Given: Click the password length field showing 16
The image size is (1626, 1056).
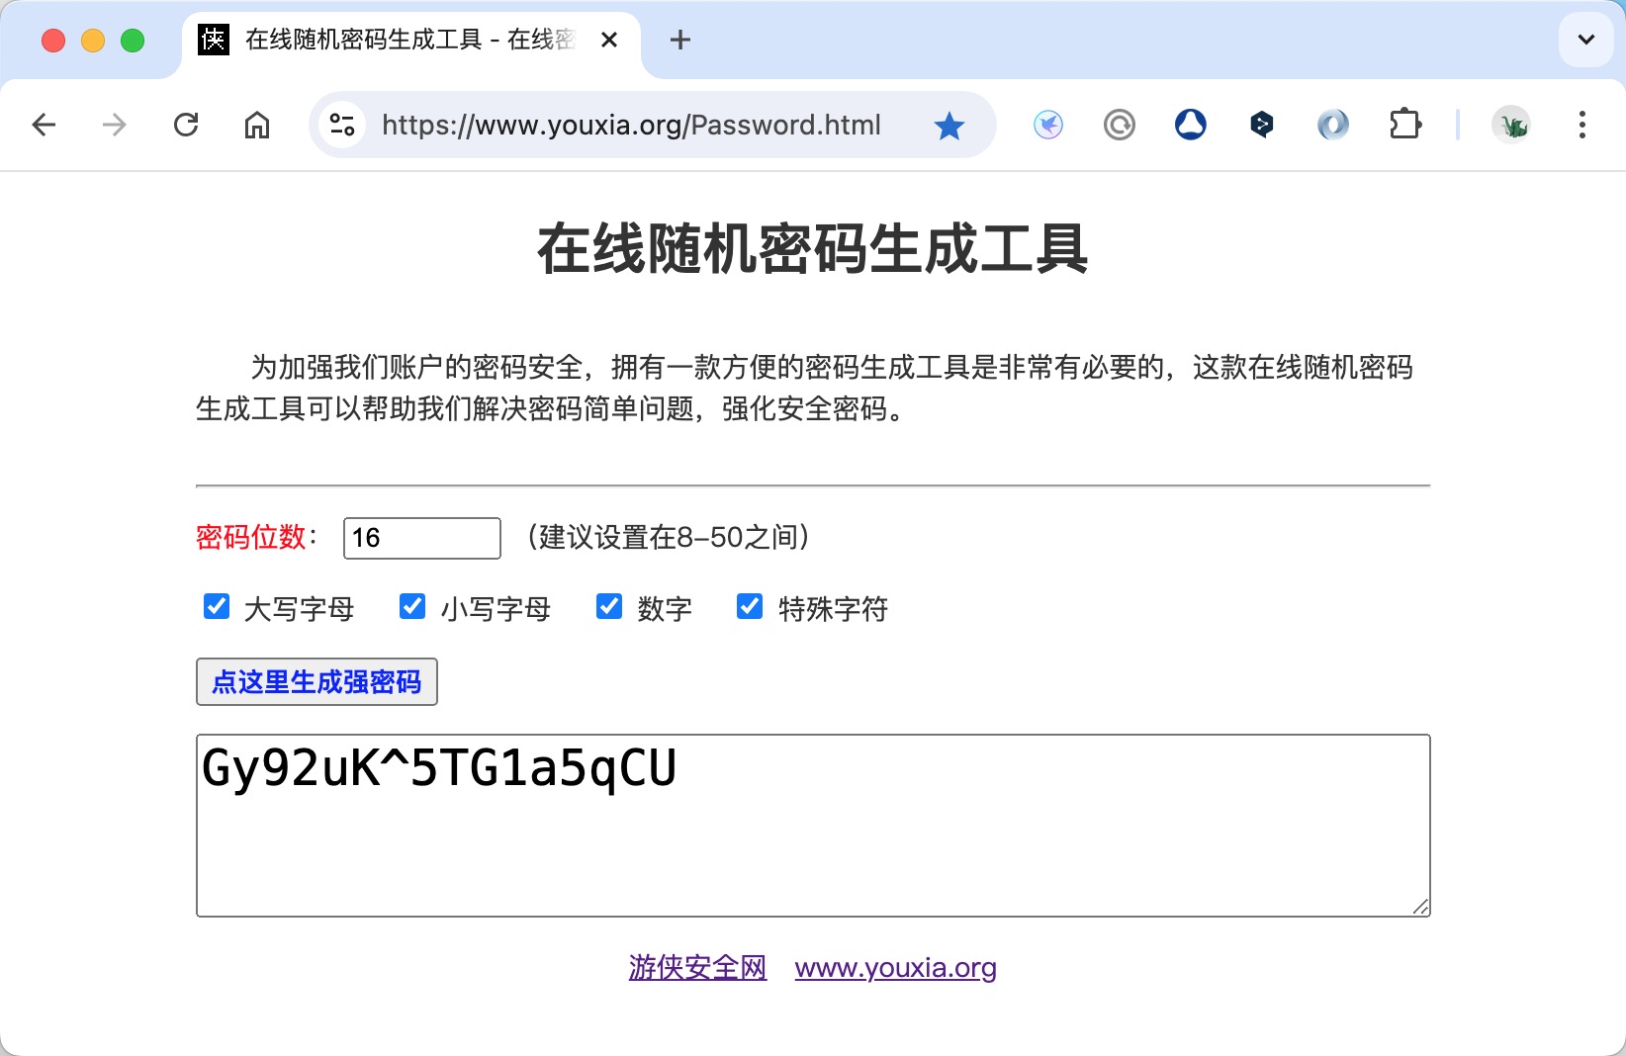Looking at the screenshot, I should click(x=421, y=538).
